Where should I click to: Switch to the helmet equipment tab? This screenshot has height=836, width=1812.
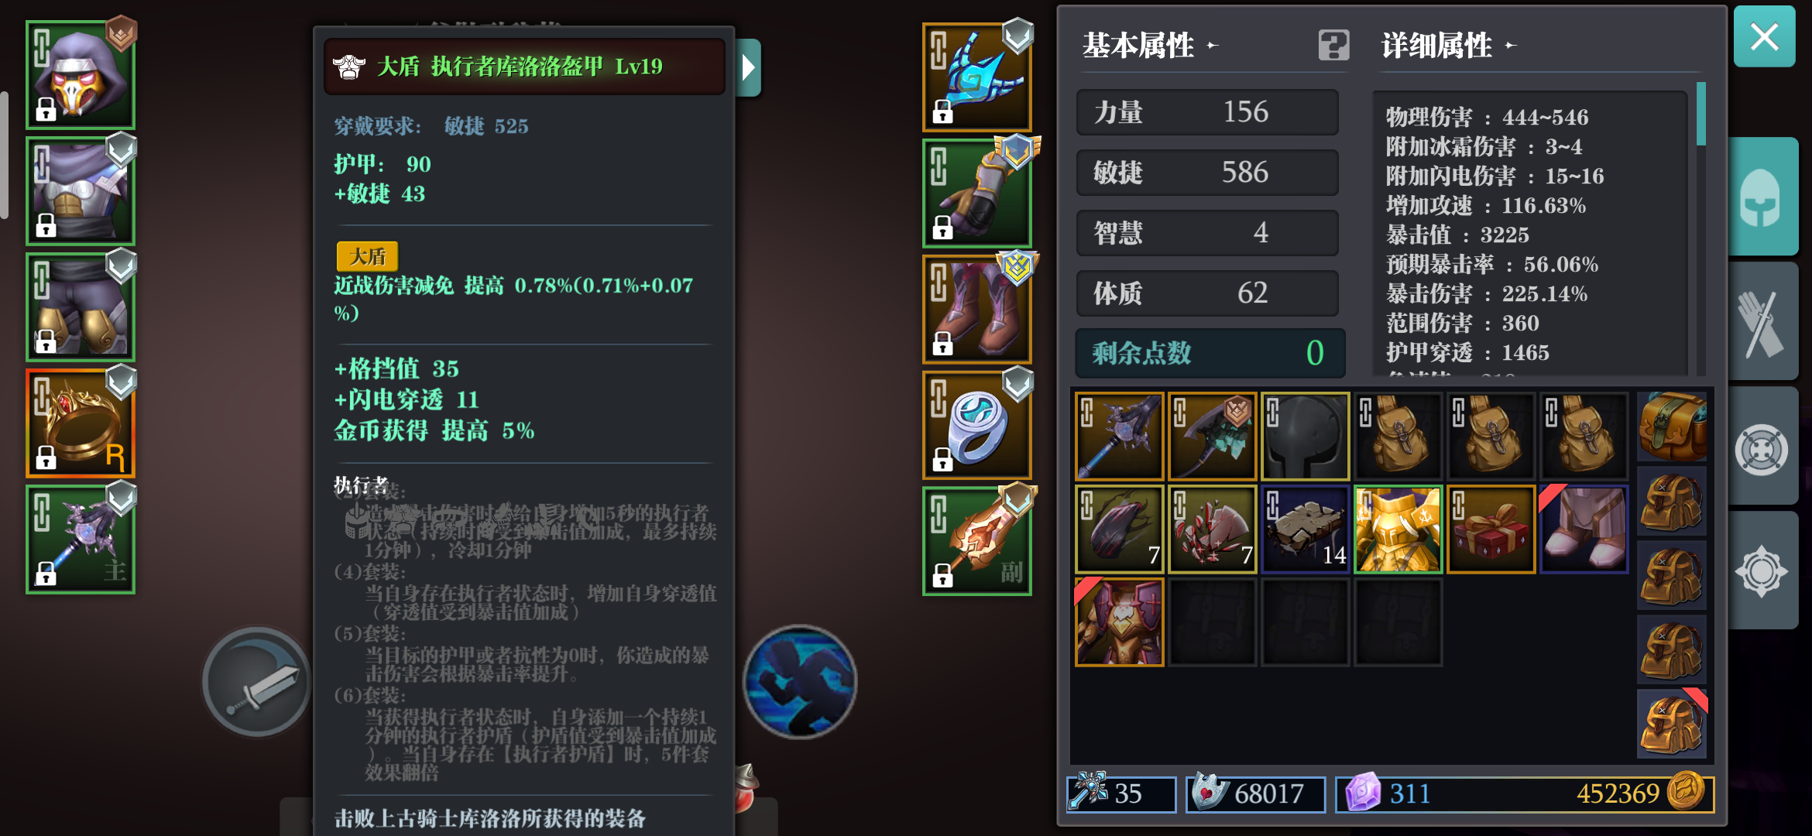pos(1763,197)
